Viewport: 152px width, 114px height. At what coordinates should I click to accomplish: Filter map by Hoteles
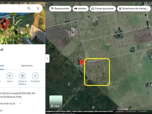pyautogui.click(x=80, y=9)
